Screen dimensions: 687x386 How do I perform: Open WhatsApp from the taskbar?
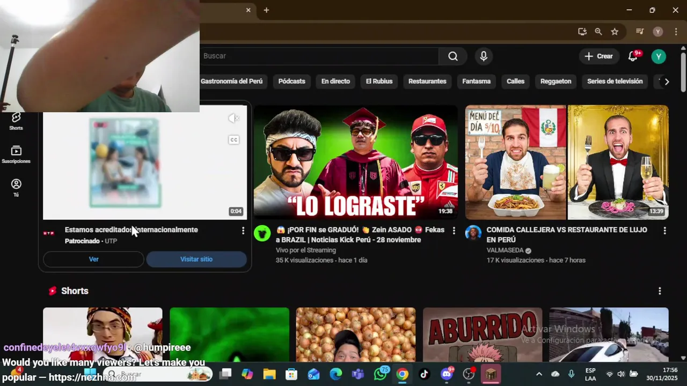(381, 374)
